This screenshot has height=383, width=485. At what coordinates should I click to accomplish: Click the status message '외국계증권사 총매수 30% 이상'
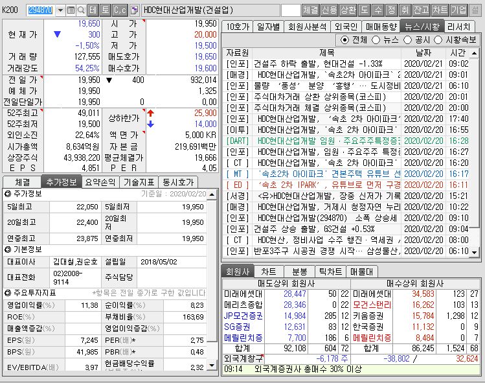pyautogui.click(x=308, y=369)
